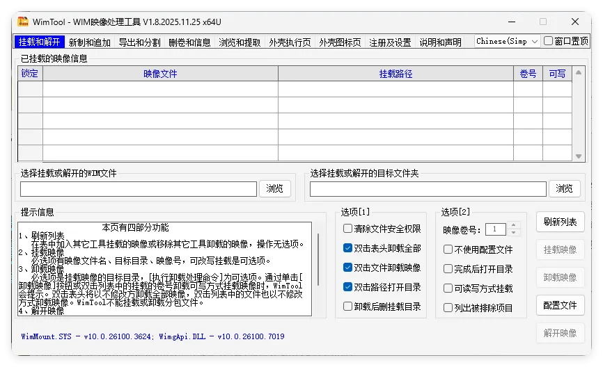Check 清除文件安全权限 option

348,229
